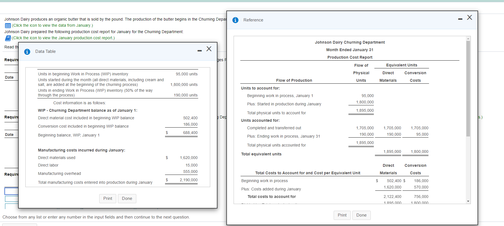Click Done in the Data Table dialog

click(127, 198)
